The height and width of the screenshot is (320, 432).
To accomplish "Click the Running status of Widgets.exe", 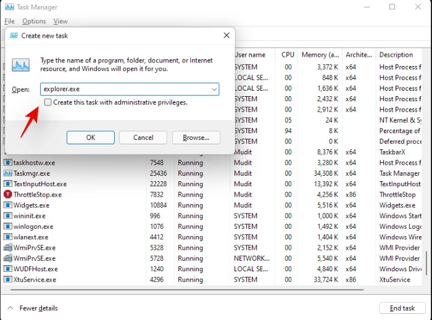I will (x=190, y=205).
